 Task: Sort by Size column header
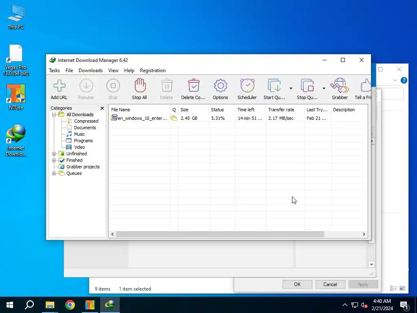coord(193,110)
